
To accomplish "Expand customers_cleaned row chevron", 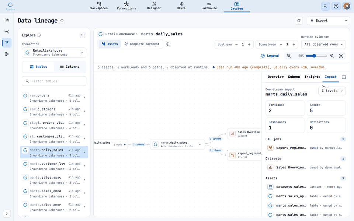I will tap(84, 138).
